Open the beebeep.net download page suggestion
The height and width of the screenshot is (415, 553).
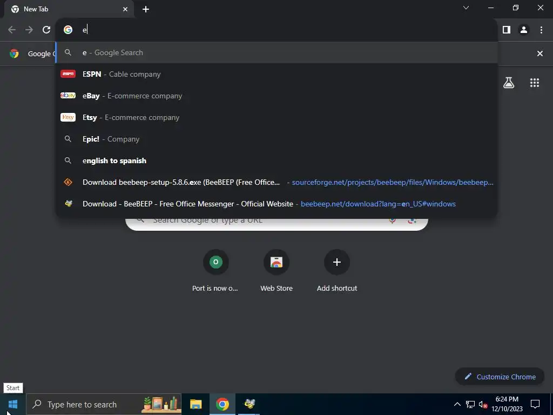(276, 204)
